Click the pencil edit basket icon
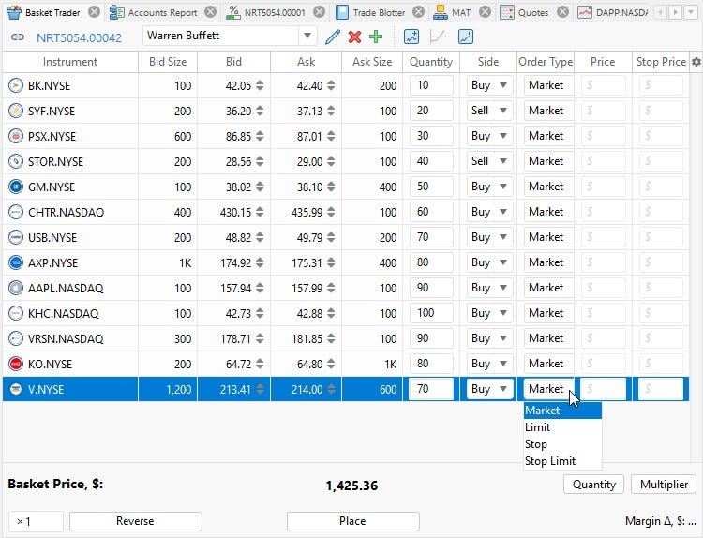Image resolution: width=703 pixels, height=538 pixels. click(332, 37)
